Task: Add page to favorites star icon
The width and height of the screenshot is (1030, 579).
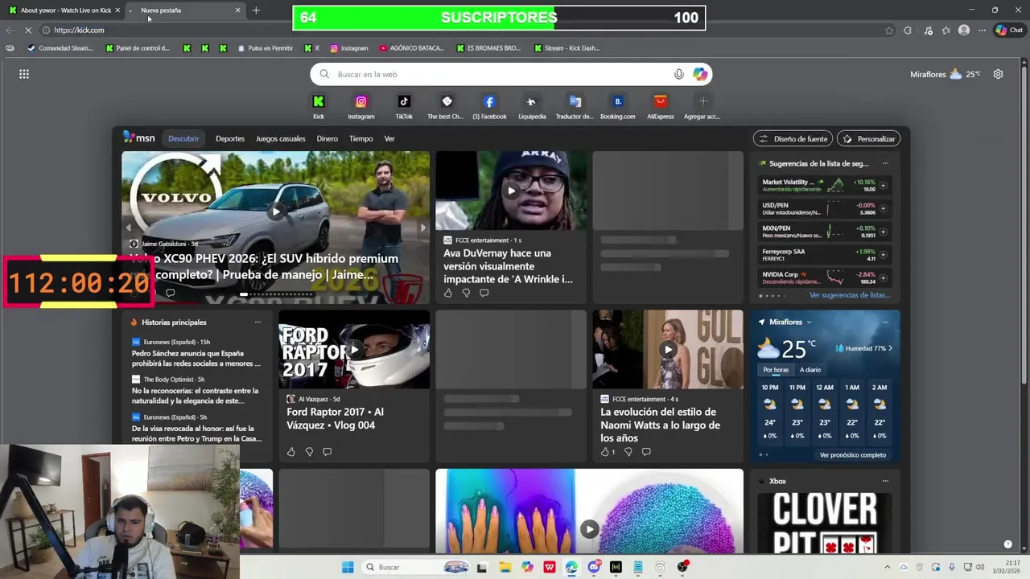Action: pos(889,30)
